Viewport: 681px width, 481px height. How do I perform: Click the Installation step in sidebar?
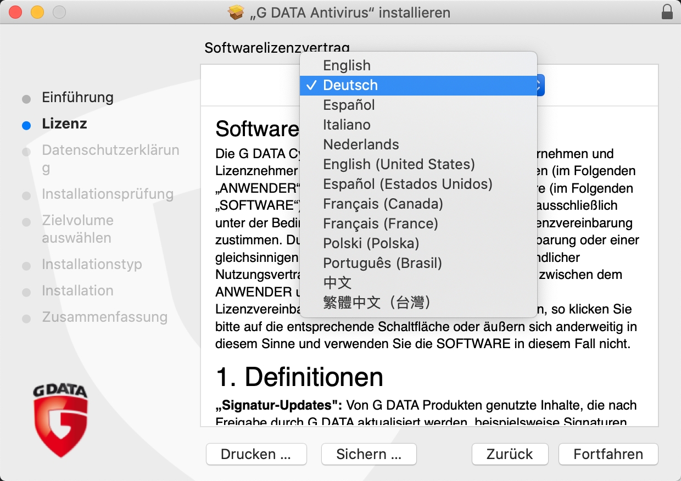(x=77, y=291)
